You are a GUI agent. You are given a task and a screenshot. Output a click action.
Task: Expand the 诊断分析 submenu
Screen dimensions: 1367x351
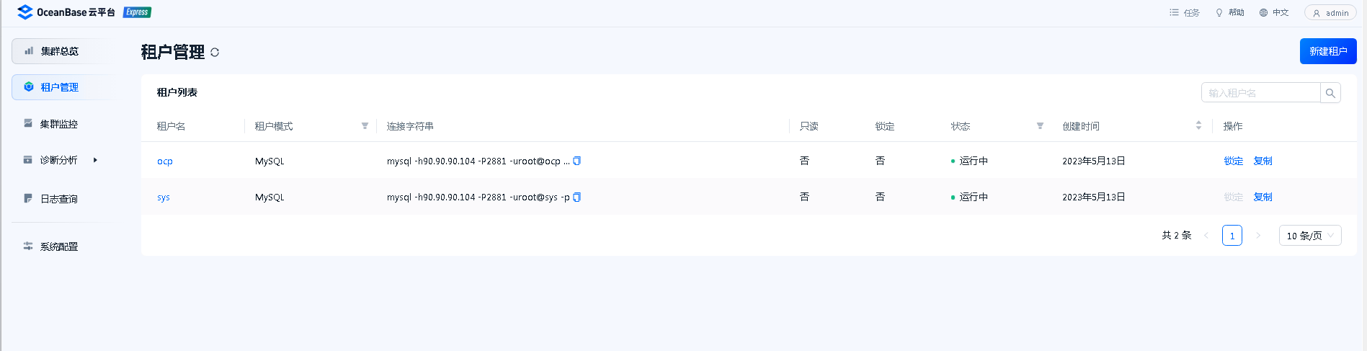point(95,160)
